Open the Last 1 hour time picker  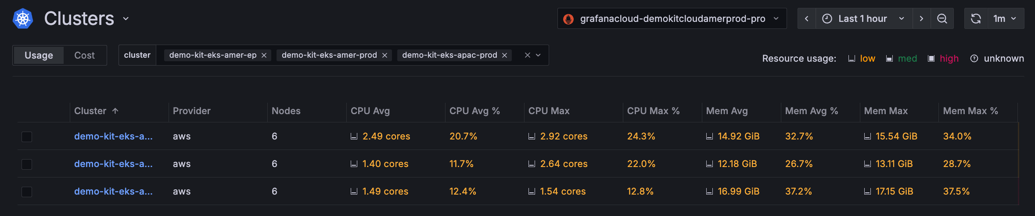coord(863,19)
